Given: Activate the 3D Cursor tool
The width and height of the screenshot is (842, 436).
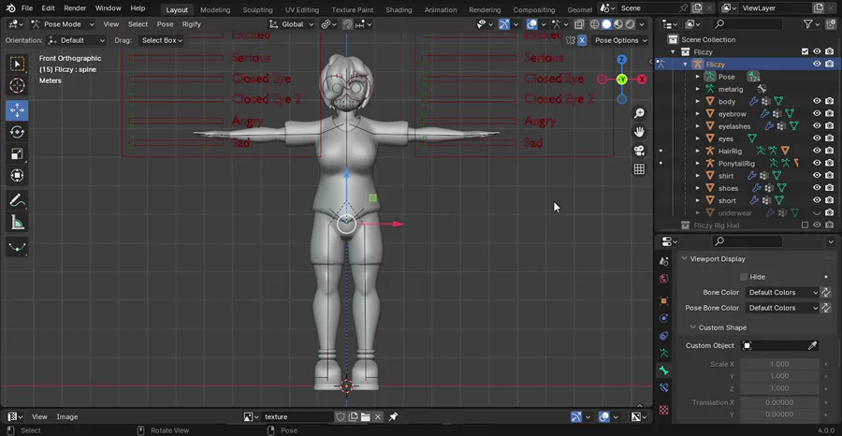Looking at the screenshot, I should click(17, 85).
